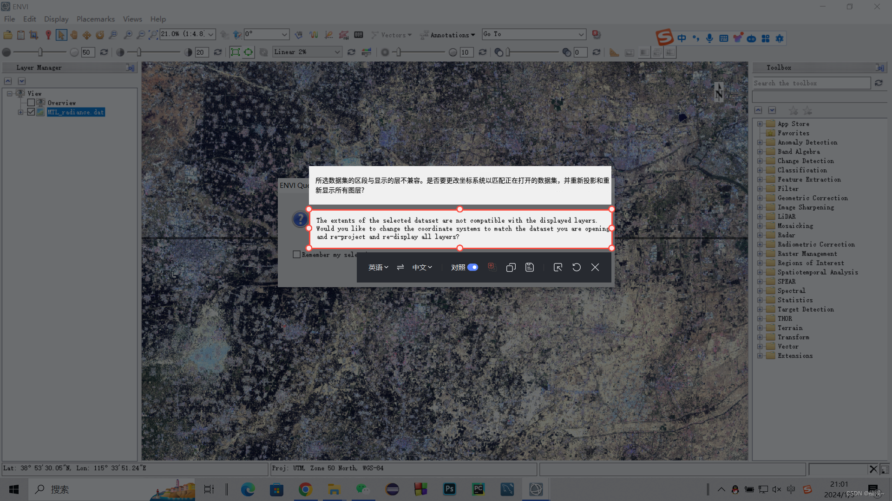This screenshot has width=892, height=501.
Task: Click the zoom in magnifier icon
Action: [x=127, y=35]
